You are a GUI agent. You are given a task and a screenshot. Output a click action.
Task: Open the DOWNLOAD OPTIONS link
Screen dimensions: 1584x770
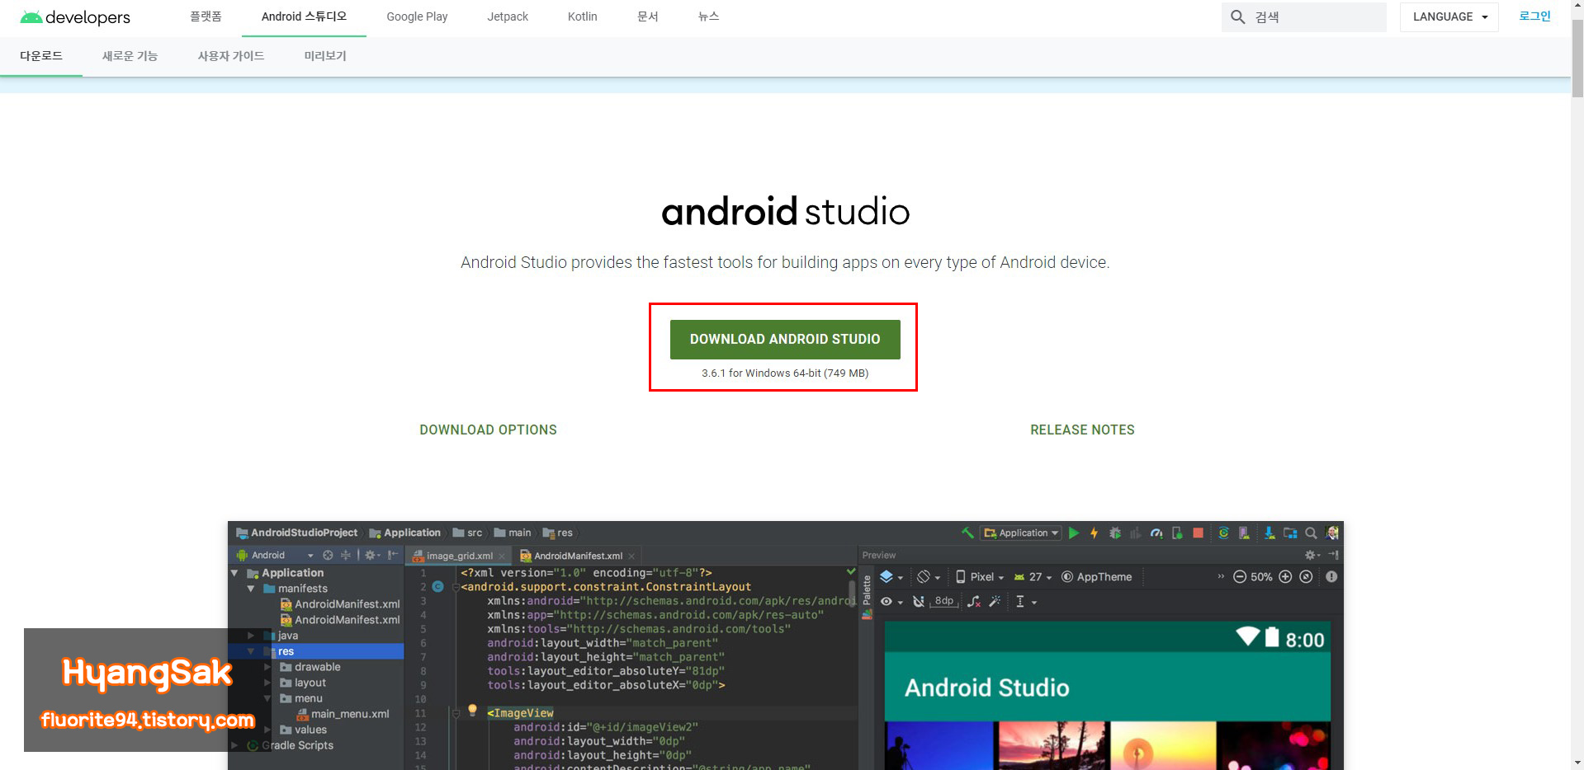pos(488,430)
